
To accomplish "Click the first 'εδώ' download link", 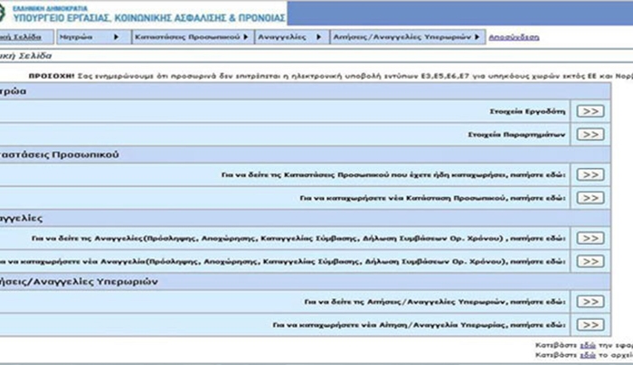I will pyautogui.click(x=588, y=345).
